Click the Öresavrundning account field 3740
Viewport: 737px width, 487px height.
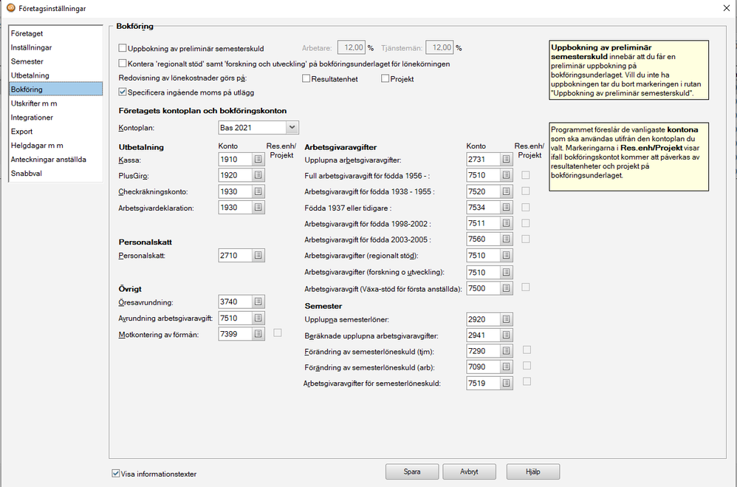(x=236, y=302)
